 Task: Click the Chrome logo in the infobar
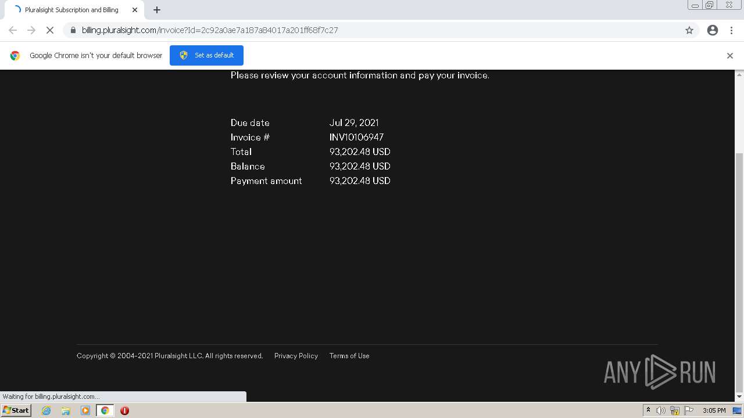click(15, 56)
